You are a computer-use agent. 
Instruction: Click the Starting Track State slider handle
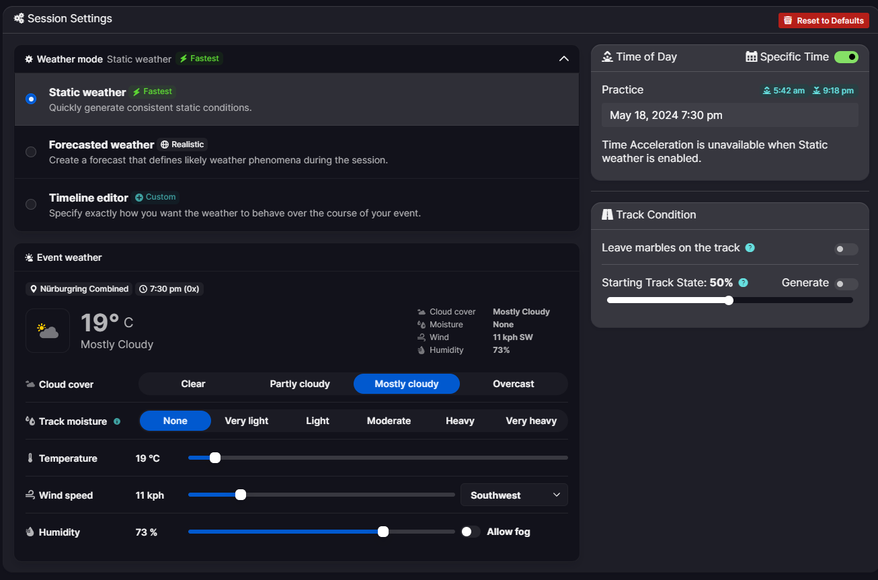click(729, 300)
